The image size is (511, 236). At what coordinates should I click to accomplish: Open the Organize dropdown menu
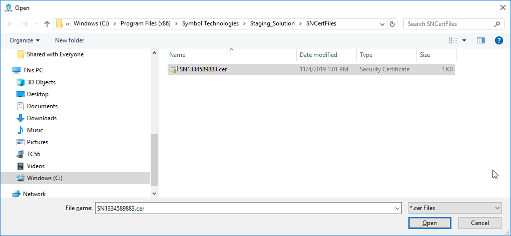coord(24,40)
